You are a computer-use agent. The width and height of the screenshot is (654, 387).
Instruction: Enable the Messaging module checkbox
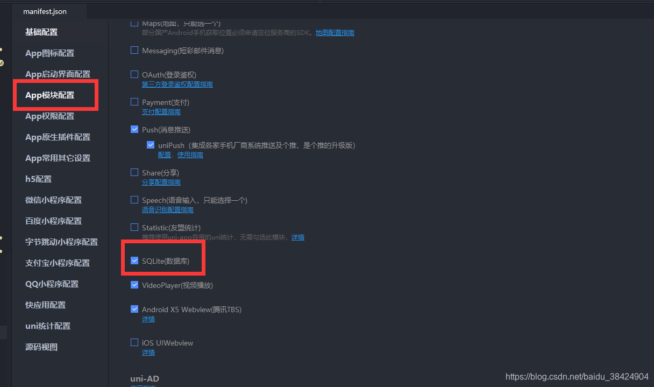pyautogui.click(x=134, y=50)
